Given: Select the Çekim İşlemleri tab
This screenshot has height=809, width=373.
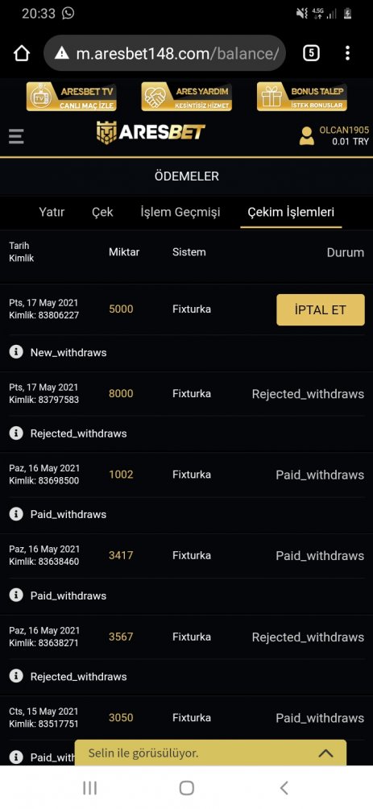Looking at the screenshot, I should click(291, 212).
